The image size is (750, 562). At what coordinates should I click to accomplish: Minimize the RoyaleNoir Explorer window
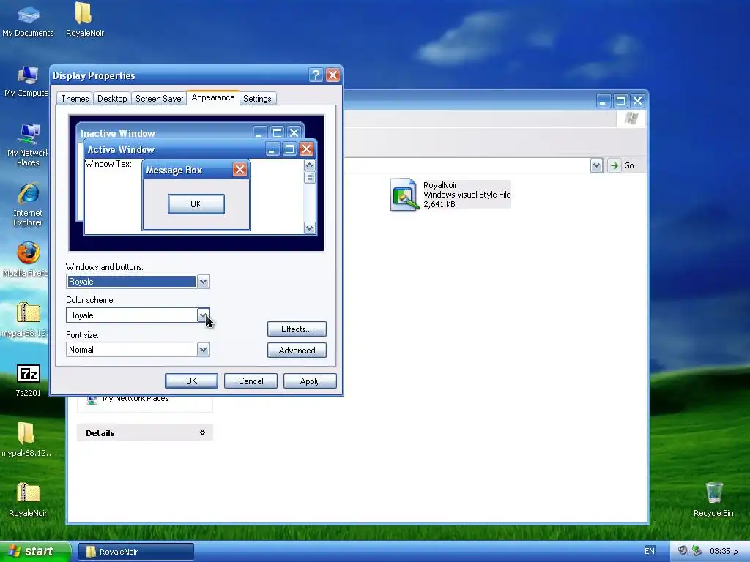click(x=604, y=100)
